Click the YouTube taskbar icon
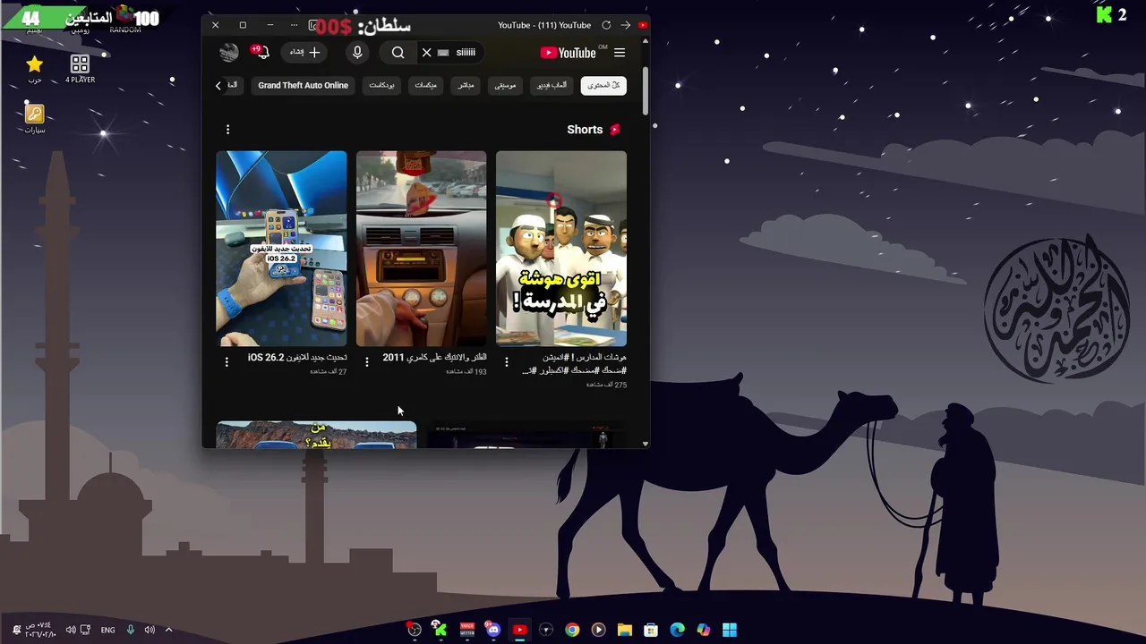Viewport: 1146px width, 644px height. coord(519,630)
